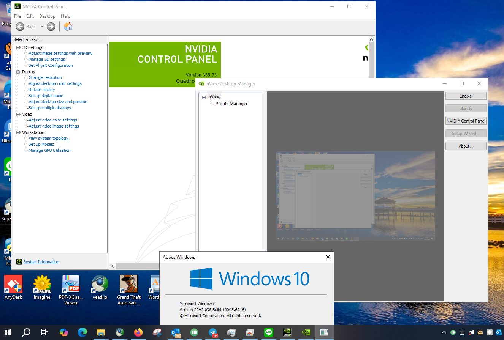Click the Back arrow button
The height and width of the screenshot is (340, 504).
coord(26,27)
